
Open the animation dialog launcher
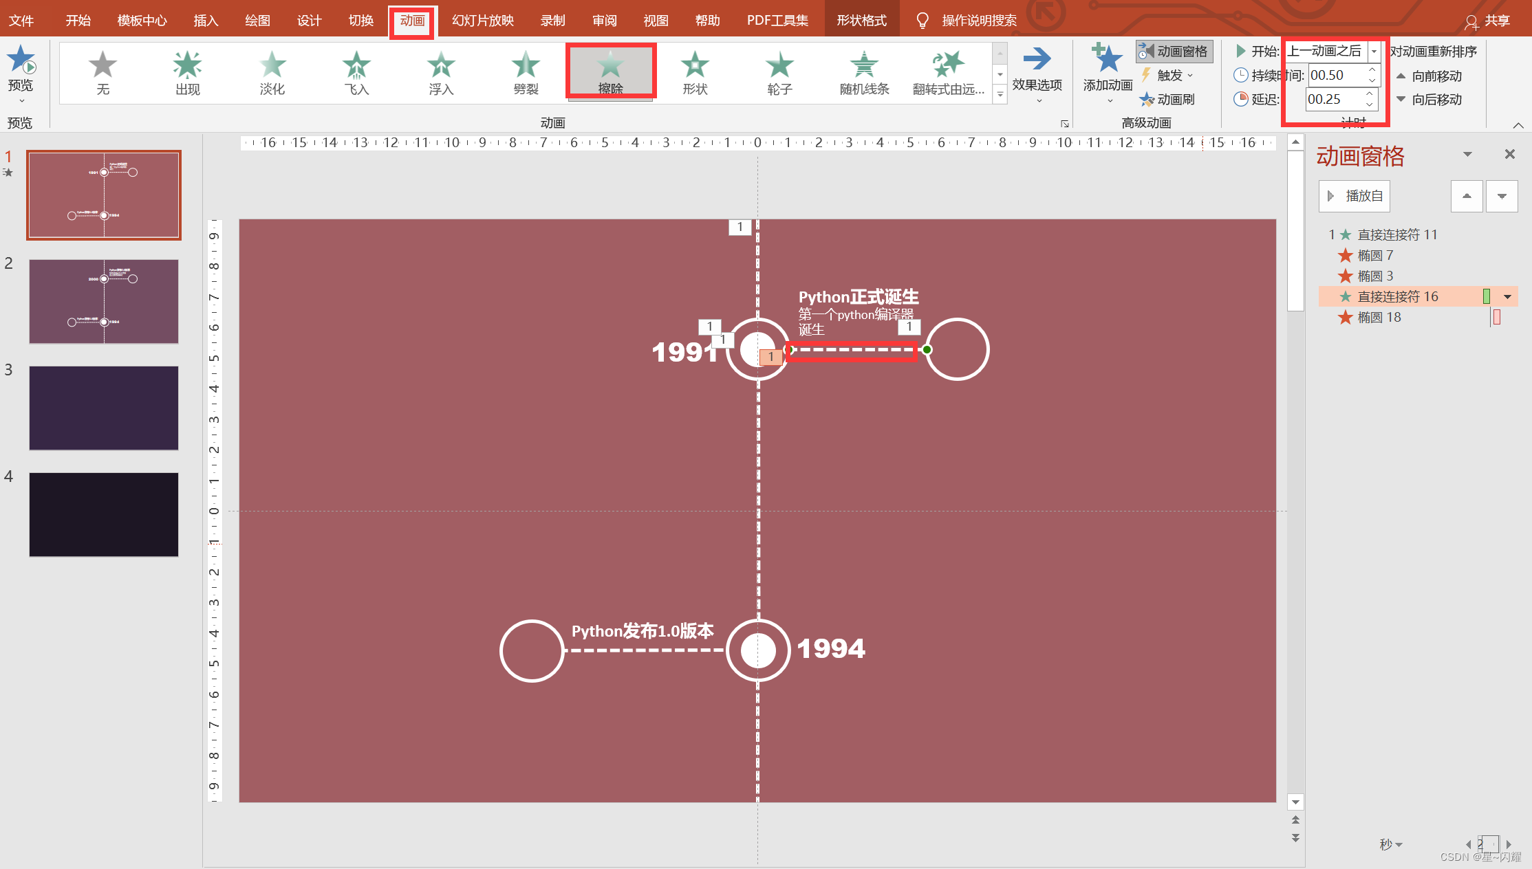click(x=1065, y=124)
